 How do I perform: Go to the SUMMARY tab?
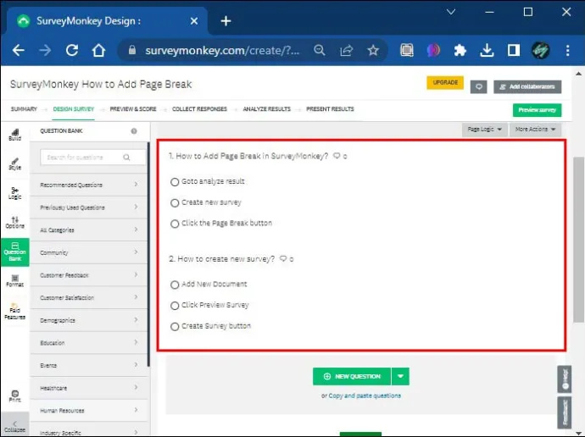pyautogui.click(x=24, y=109)
